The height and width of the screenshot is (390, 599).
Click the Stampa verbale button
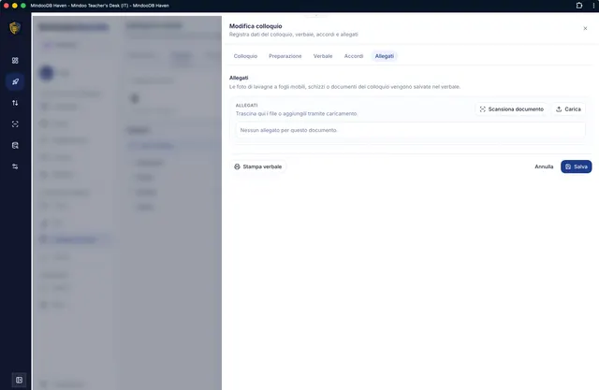[258, 166]
